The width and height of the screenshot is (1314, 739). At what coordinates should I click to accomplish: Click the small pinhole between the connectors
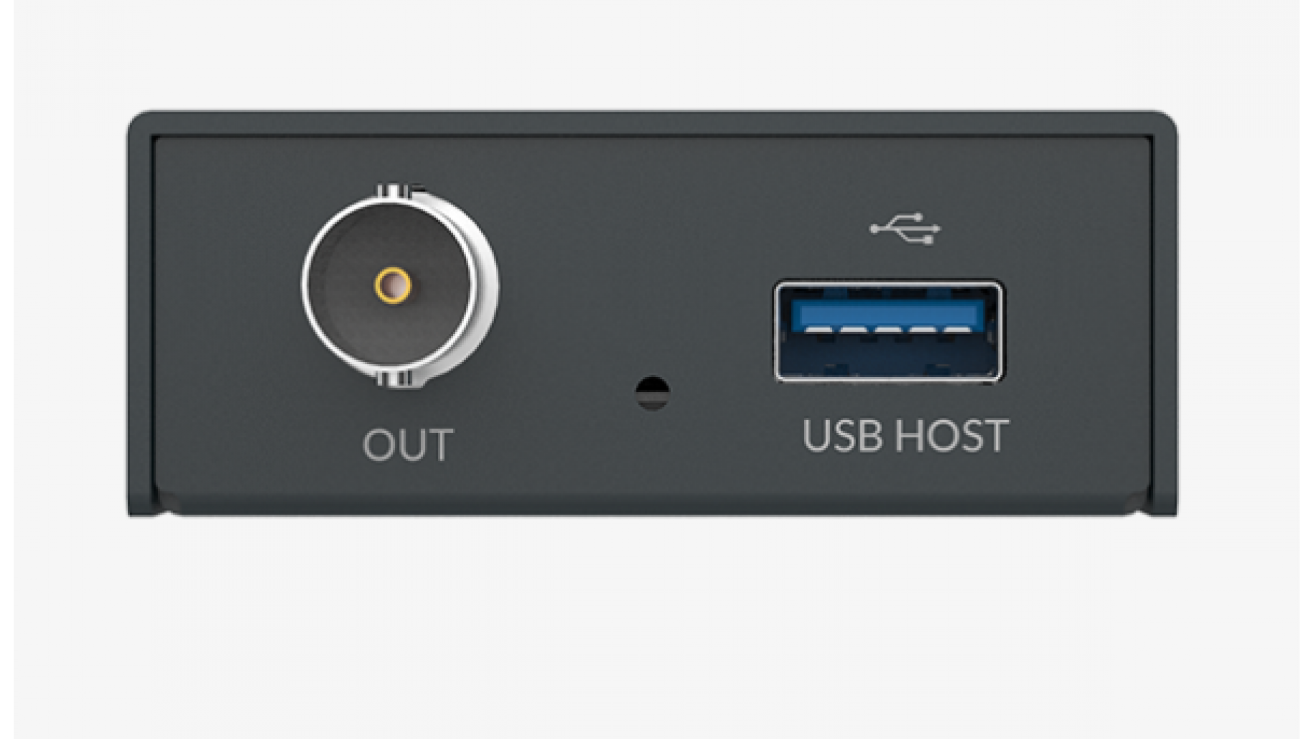coord(653,393)
